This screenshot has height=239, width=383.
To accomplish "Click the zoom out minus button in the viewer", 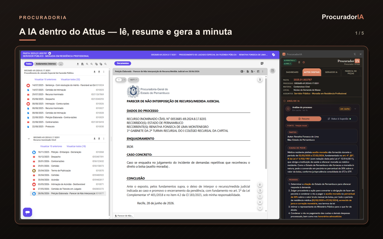I will tap(260, 208).
